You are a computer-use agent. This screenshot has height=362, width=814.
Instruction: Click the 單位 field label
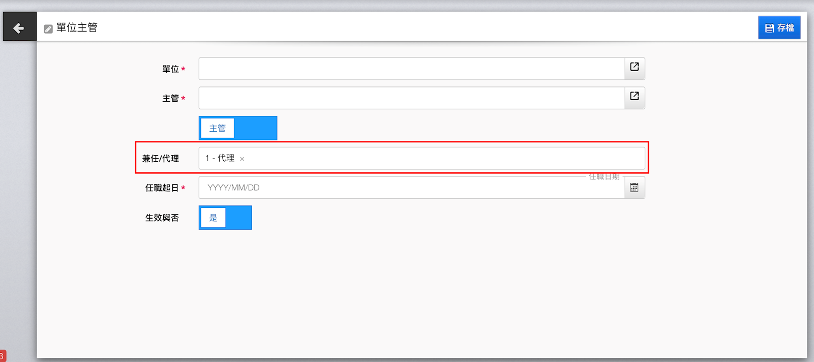[x=170, y=69]
